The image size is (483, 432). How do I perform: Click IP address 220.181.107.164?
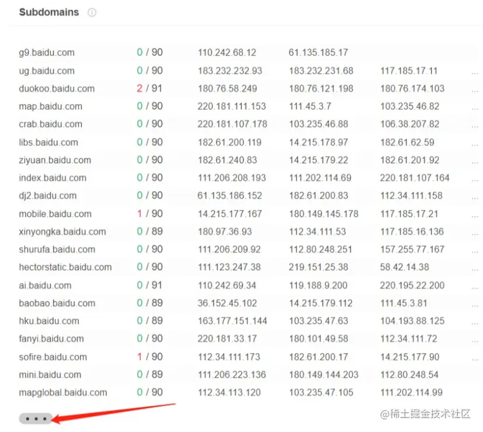pyautogui.click(x=415, y=178)
